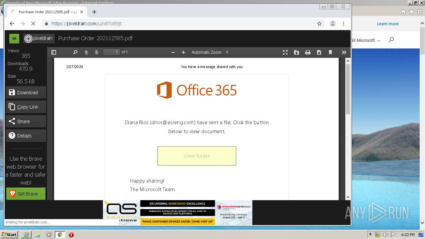Click the Chrome address bar URL
This screenshot has height=239, width=425.
coord(86,24)
